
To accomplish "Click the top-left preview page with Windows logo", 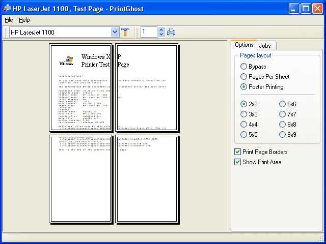I will 81,87.
